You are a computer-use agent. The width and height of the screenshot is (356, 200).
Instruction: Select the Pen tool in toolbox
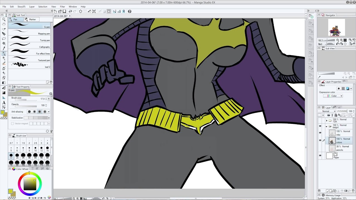[4, 53]
